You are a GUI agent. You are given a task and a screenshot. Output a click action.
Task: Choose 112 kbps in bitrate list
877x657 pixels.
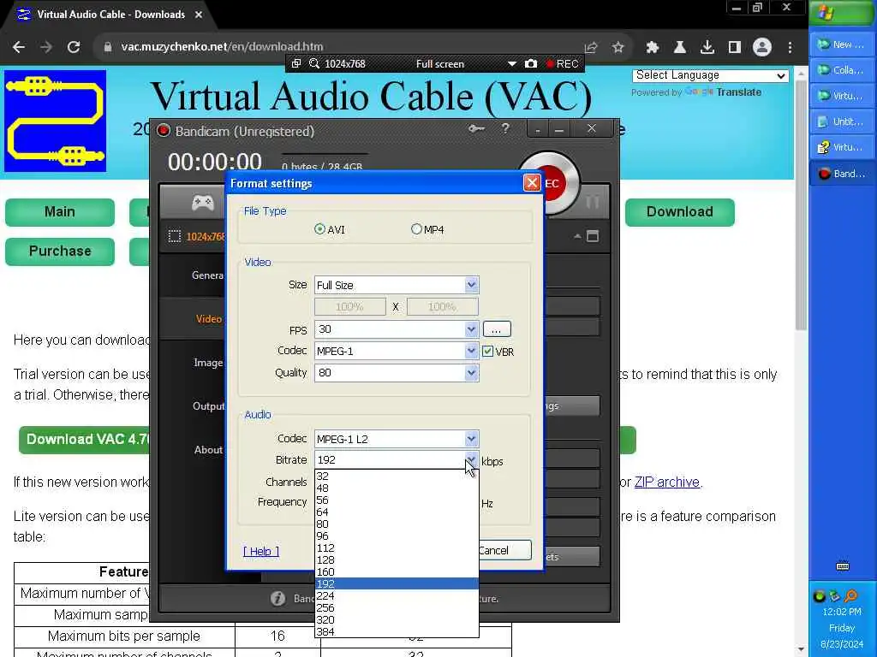tap(397, 548)
